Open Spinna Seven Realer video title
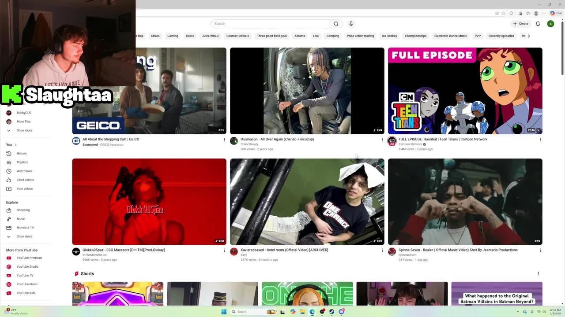 [458, 250]
